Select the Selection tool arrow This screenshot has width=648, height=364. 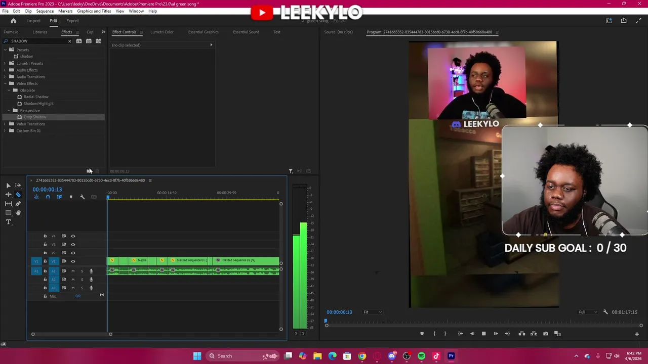[x=8, y=186]
